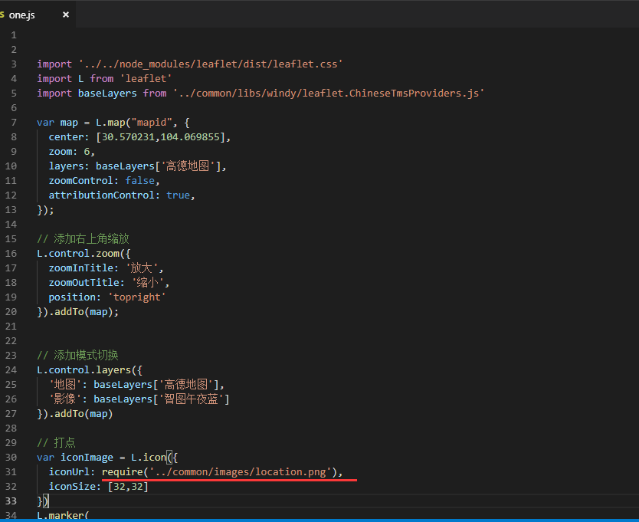Viewport: 639px width, 522px height.
Task: Click the iconImage variable name
Action: point(87,457)
